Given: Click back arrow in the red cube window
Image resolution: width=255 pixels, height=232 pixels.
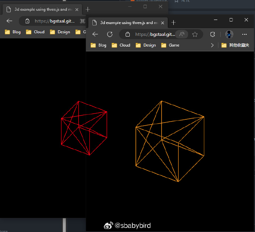Looking at the screenshot, I should click(10, 21).
